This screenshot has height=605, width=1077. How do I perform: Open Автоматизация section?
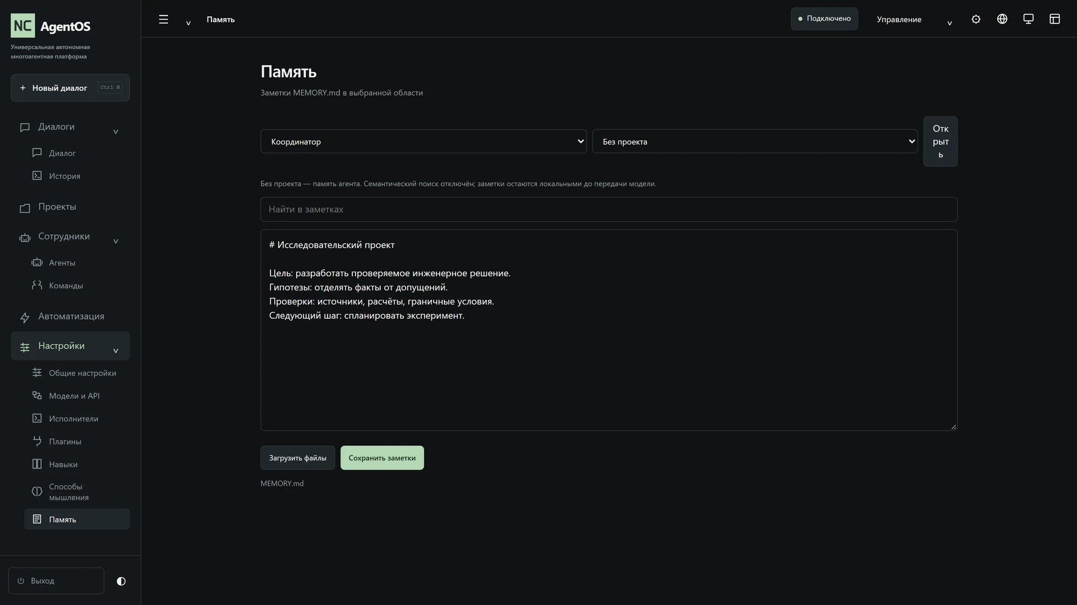pos(71,317)
